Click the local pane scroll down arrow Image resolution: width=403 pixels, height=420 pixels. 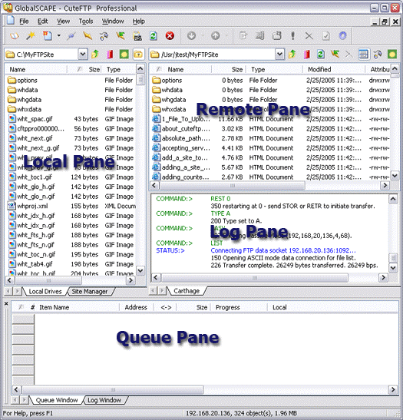140,270
